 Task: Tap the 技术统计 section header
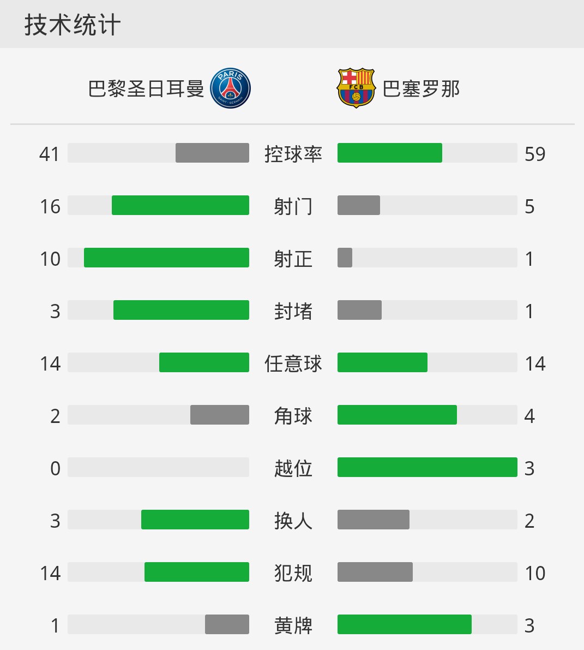click(x=73, y=25)
